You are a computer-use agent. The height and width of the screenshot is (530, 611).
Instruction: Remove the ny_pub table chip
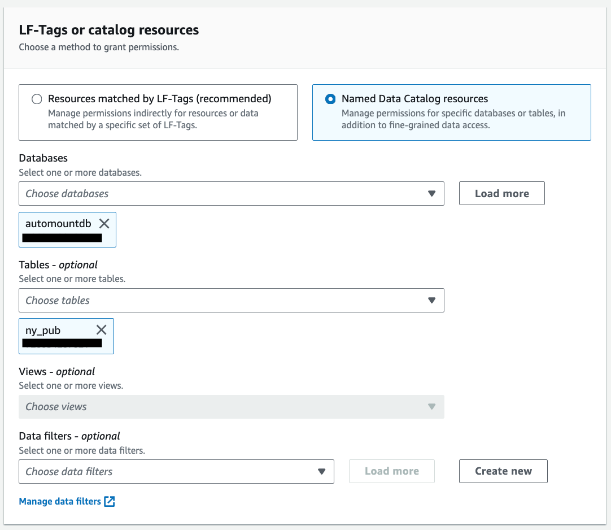click(x=101, y=330)
